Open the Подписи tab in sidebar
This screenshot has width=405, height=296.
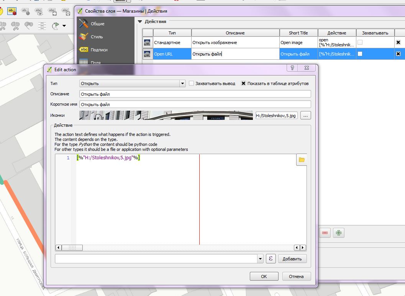[99, 50]
